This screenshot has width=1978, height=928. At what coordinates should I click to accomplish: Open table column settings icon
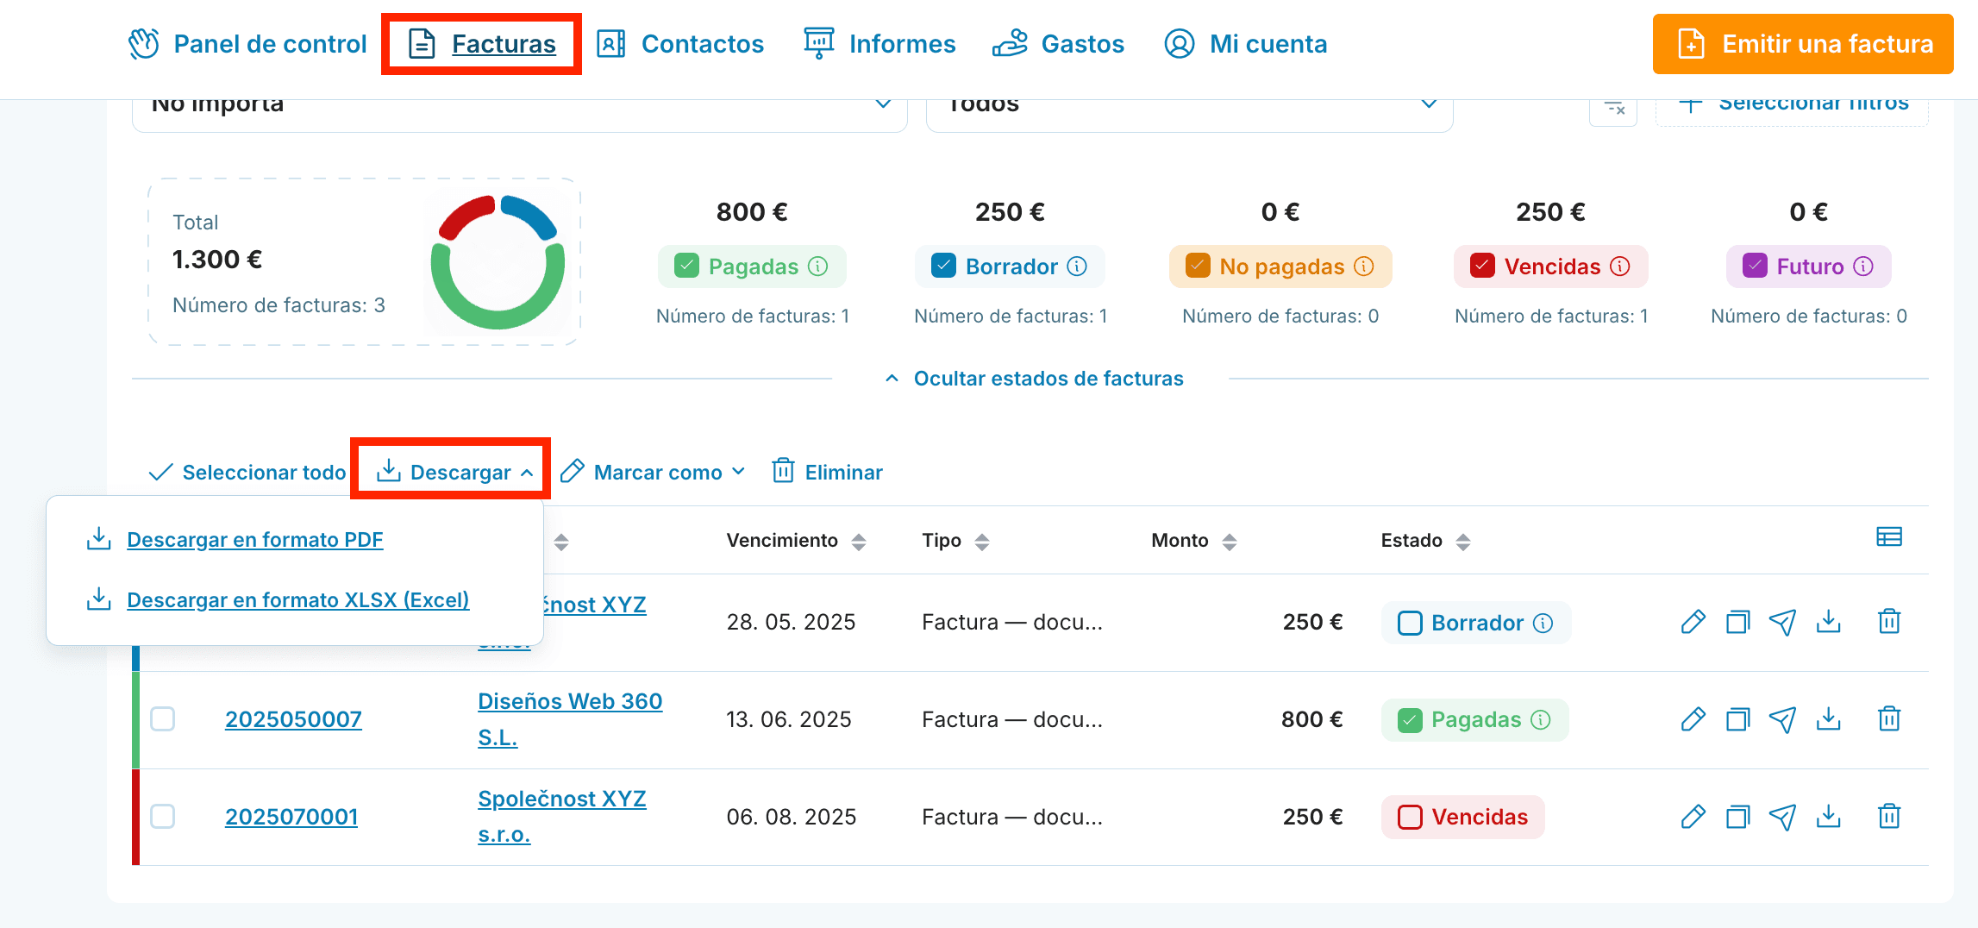(1889, 537)
